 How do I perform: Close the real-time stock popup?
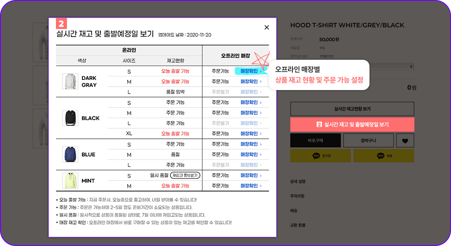click(x=266, y=27)
